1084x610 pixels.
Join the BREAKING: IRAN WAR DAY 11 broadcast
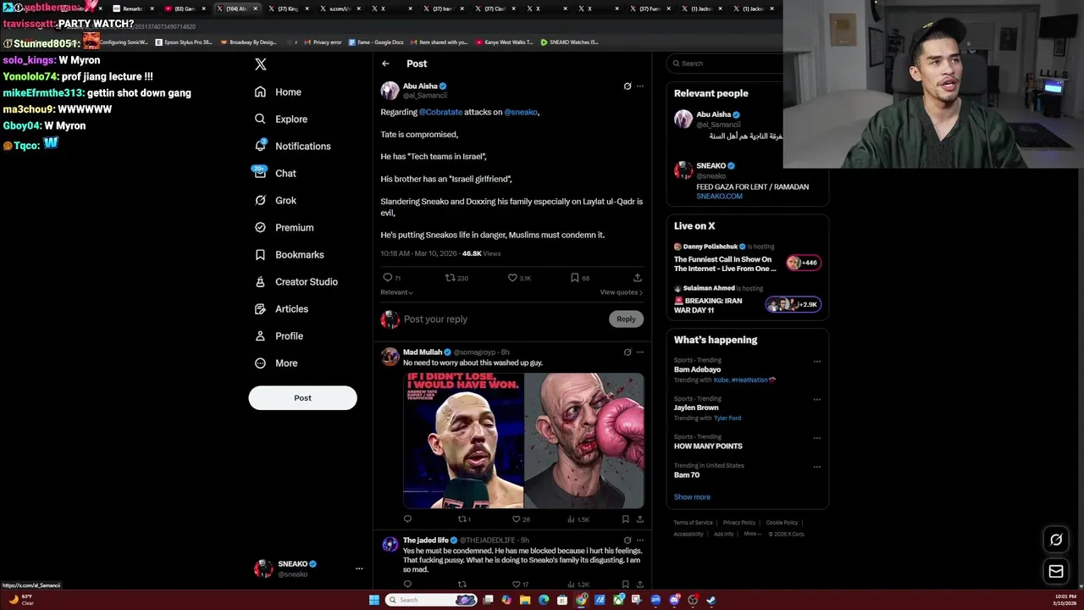[x=747, y=301]
